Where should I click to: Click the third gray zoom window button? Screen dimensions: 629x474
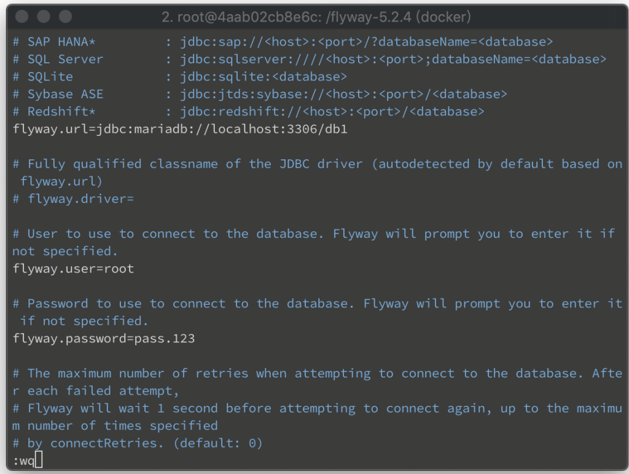coord(65,17)
